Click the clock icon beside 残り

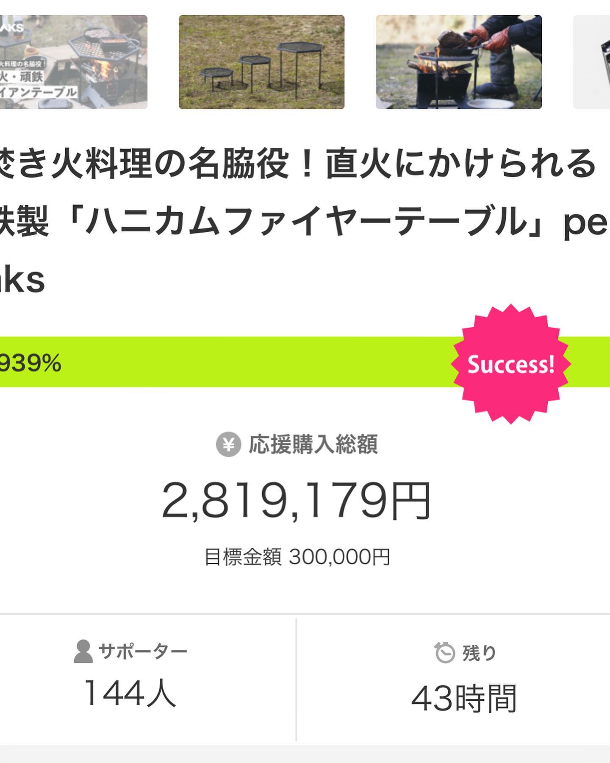click(x=444, y=652)
